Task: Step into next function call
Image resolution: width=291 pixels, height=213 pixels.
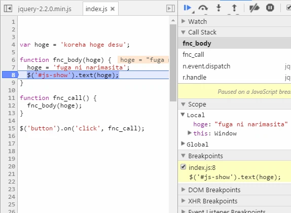Action: coord(219,8)
